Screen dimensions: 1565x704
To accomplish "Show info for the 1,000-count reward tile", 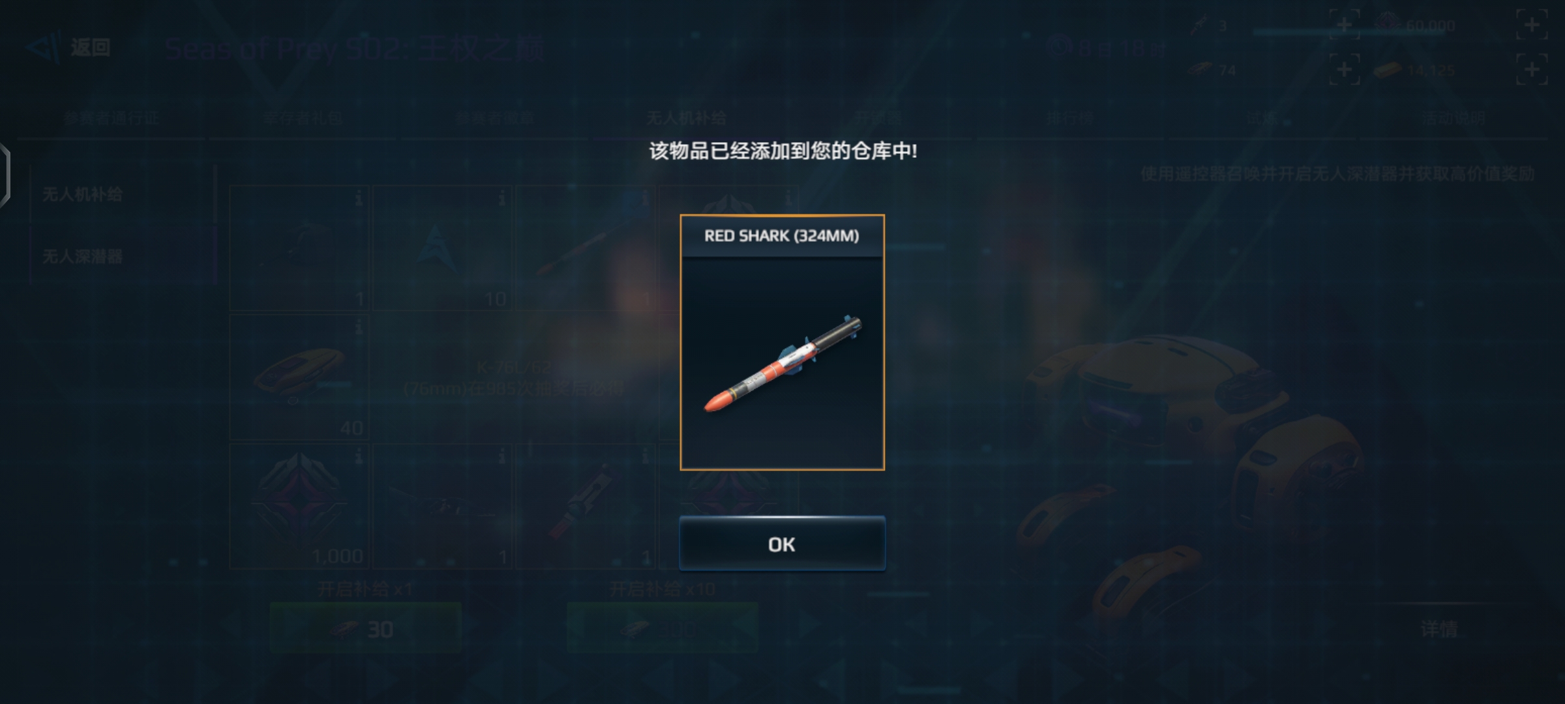I will point(359,456).
